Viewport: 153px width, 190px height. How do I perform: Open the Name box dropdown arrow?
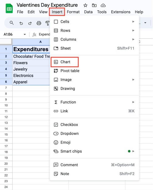click(25, 34)
